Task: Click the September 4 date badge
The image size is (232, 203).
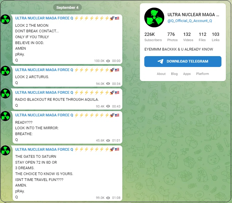Action: [67, 8]
